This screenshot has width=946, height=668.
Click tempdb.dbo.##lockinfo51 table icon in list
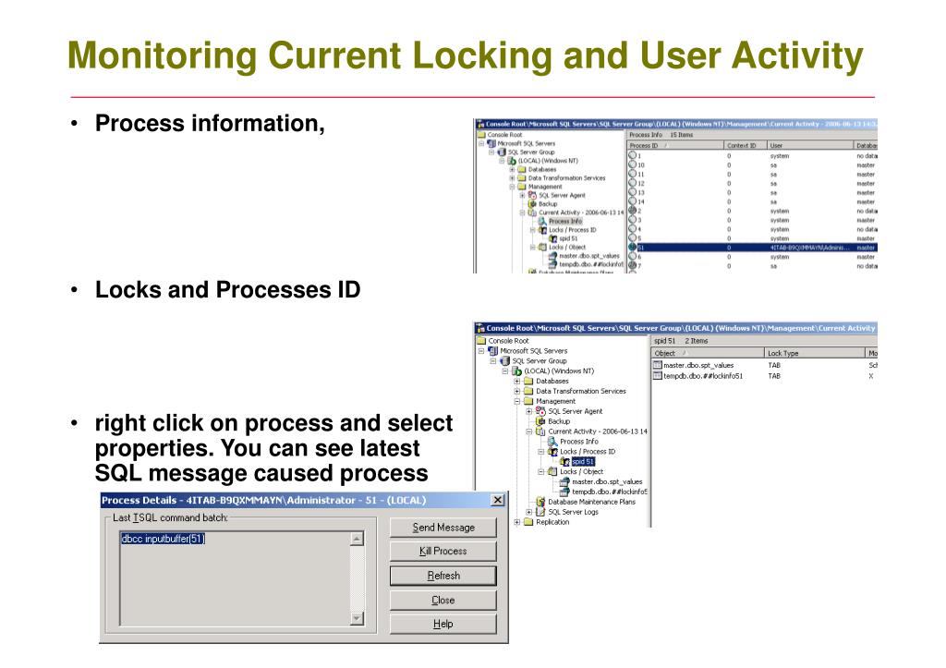point(658,375)
